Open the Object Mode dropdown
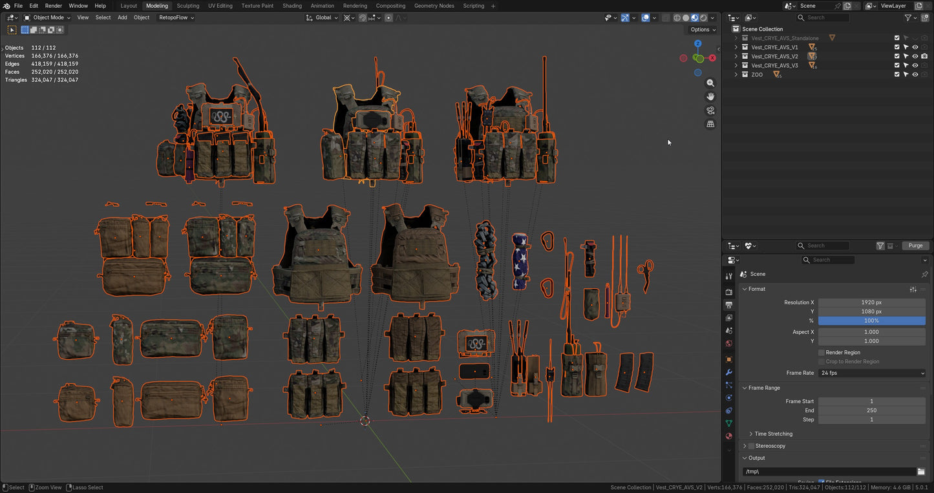This screenshot has height=493, width=934. click(x=47, y=17)
